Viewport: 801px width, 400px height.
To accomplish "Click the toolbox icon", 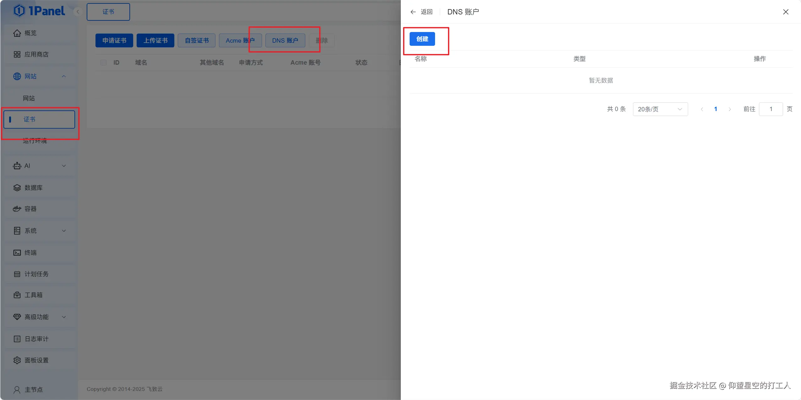I will pos(17,295).
